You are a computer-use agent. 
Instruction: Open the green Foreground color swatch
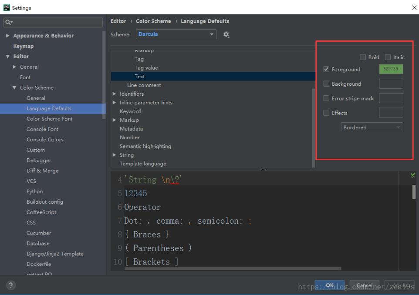(x=391, y=69)
